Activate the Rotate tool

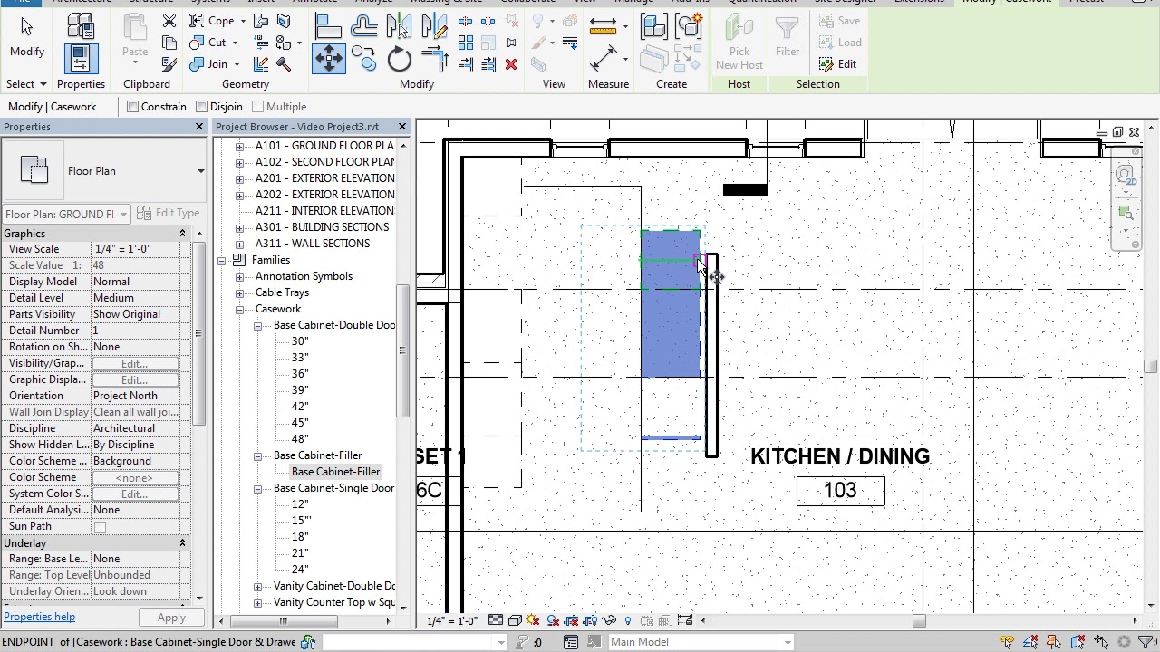pyautogui.click(x=400, y=60)
